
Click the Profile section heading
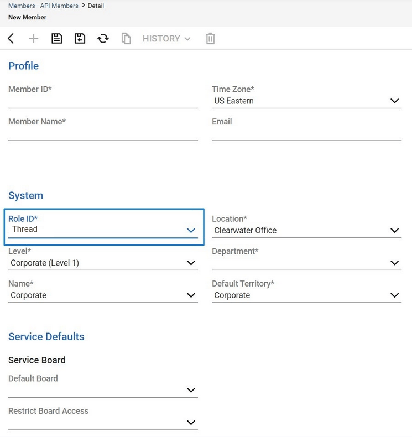23,66
